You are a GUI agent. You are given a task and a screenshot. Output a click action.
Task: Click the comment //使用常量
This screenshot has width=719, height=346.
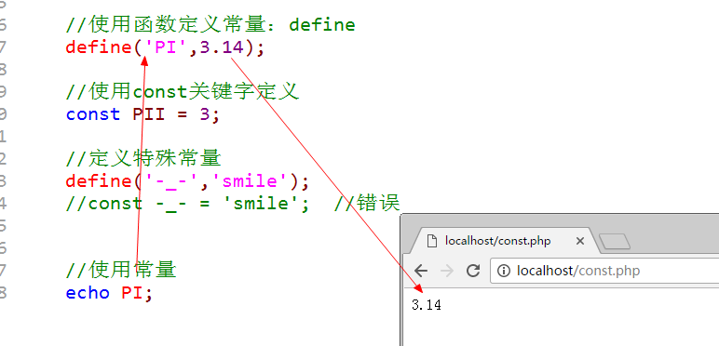click(x=121, y=270)
